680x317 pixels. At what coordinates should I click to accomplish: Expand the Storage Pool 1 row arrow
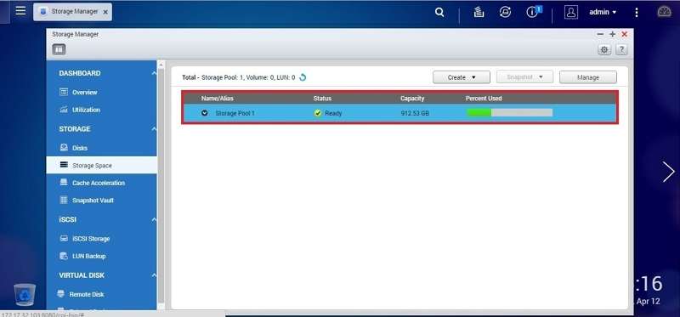coord(204,113)
